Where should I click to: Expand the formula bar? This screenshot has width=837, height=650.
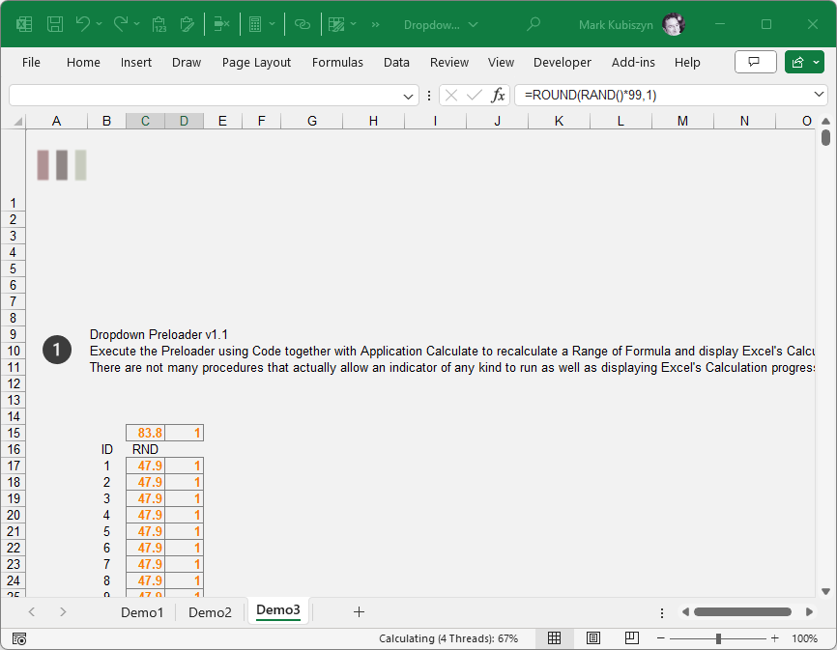[820, 95]
